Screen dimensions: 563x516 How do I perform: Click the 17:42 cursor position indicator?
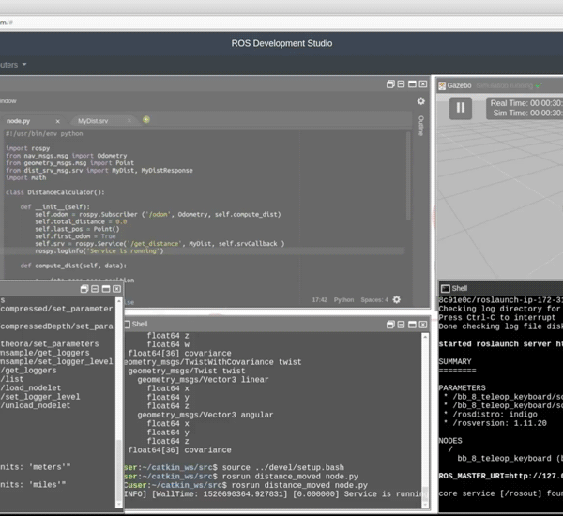click(x=320, y=300)
